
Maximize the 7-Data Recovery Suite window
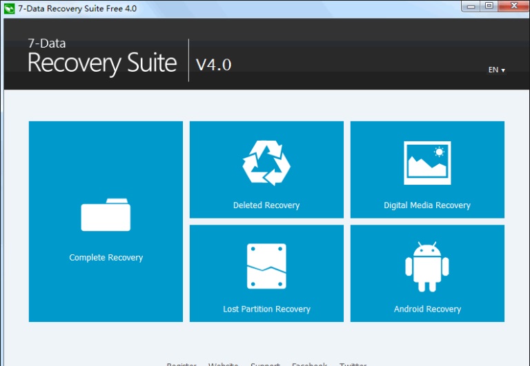click(489, 6)
